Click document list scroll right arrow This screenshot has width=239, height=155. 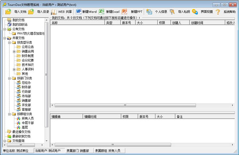233,105
